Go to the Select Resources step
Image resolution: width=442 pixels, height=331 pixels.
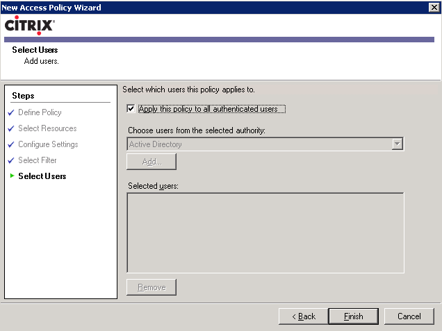47,128
